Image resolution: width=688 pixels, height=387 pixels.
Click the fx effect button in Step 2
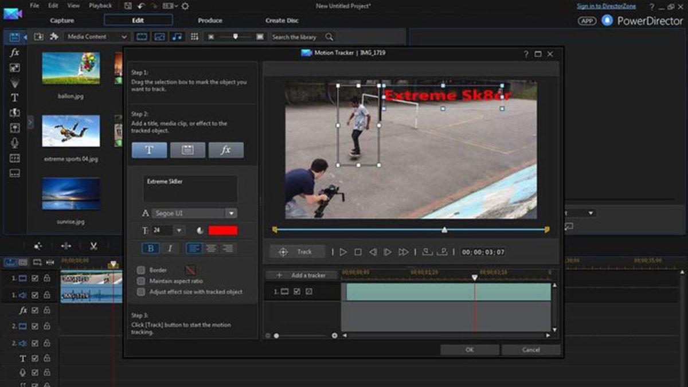pyautogui.click(x=225, y=150)
